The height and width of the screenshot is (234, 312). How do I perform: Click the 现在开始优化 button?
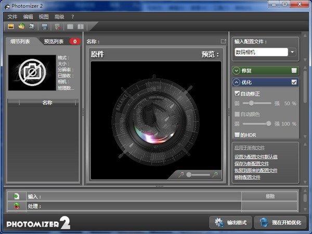coord(280,223)
